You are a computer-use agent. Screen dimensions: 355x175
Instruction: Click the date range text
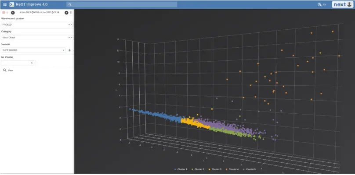pos(40,13)
